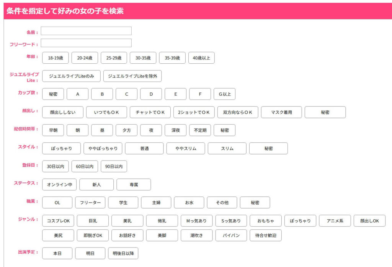Select the 新人 status filter
Image resolution: width=392 pixels, height=267 pixels.
pyautogui.click(x=96, y=185)
